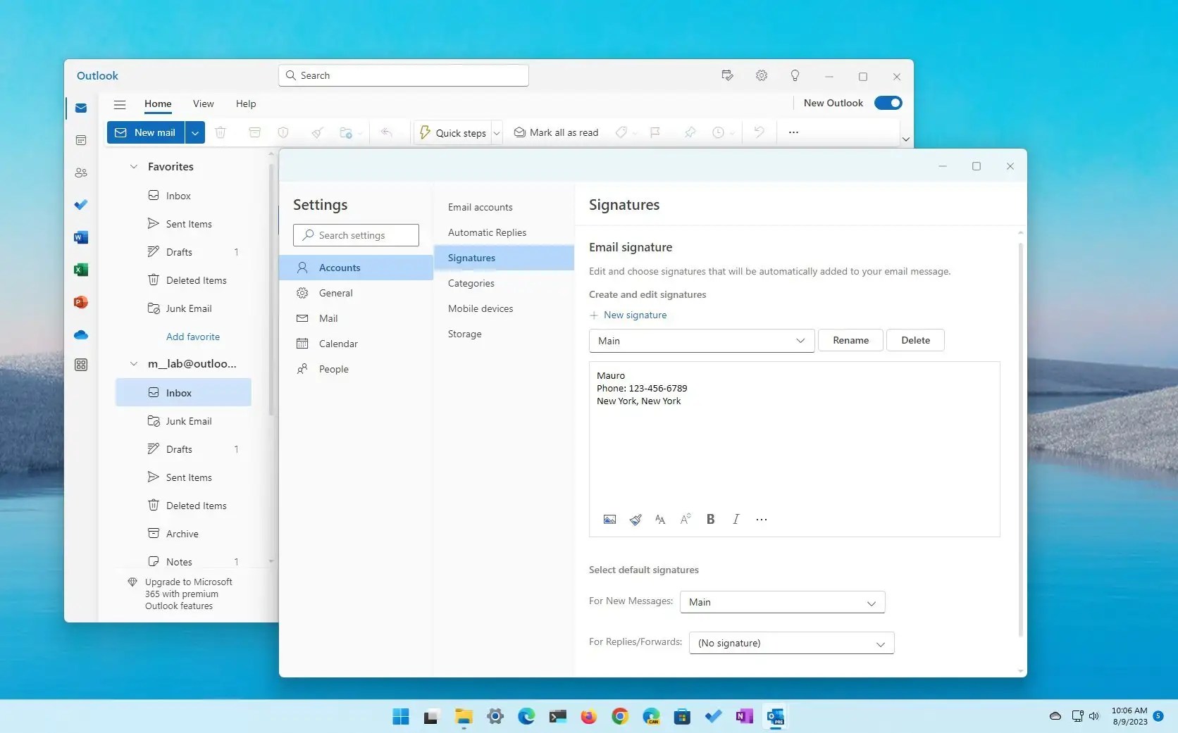Open the Signatures settings page

point(471,258)
